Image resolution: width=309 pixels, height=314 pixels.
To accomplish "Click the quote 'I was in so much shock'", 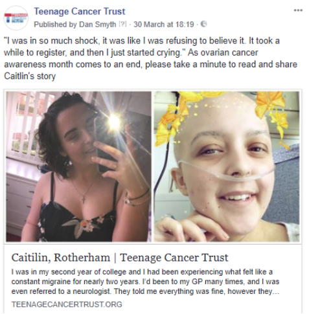I will tap(51, 41).
